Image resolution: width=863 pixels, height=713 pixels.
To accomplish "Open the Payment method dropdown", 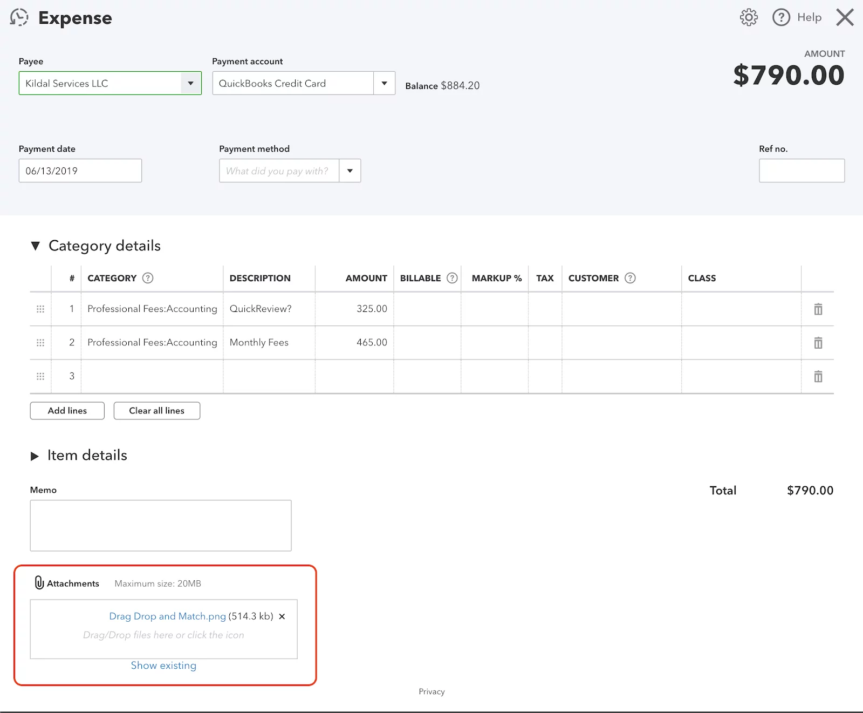I will pos(350,171).
